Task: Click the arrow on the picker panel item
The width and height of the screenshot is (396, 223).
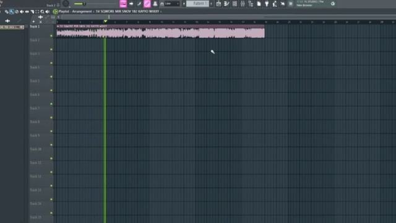Action: coord(21,27)
